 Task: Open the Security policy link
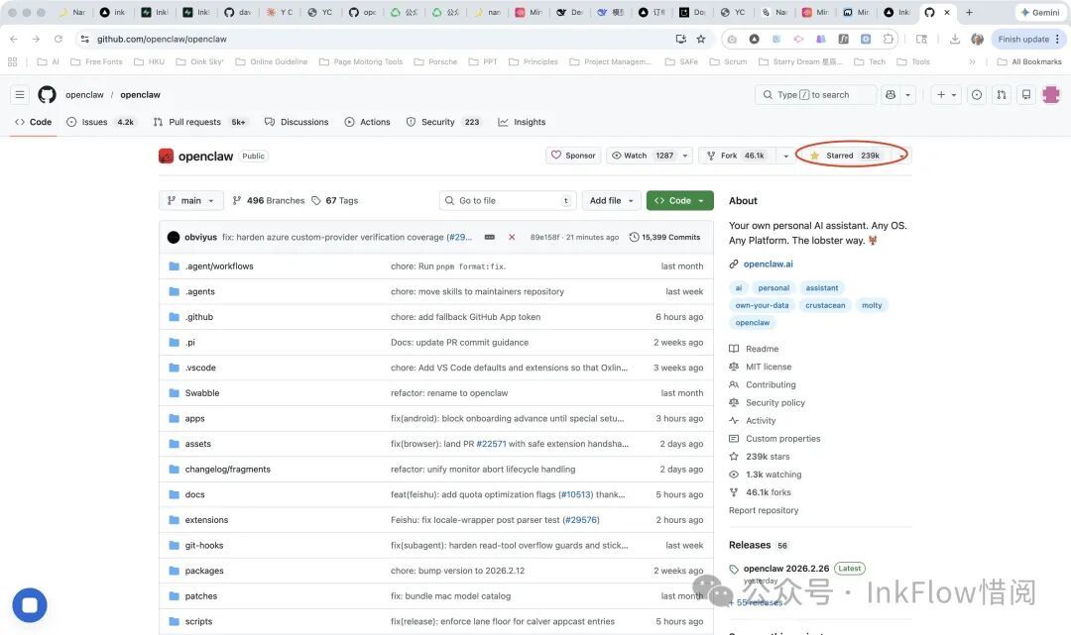click(775, 402)
